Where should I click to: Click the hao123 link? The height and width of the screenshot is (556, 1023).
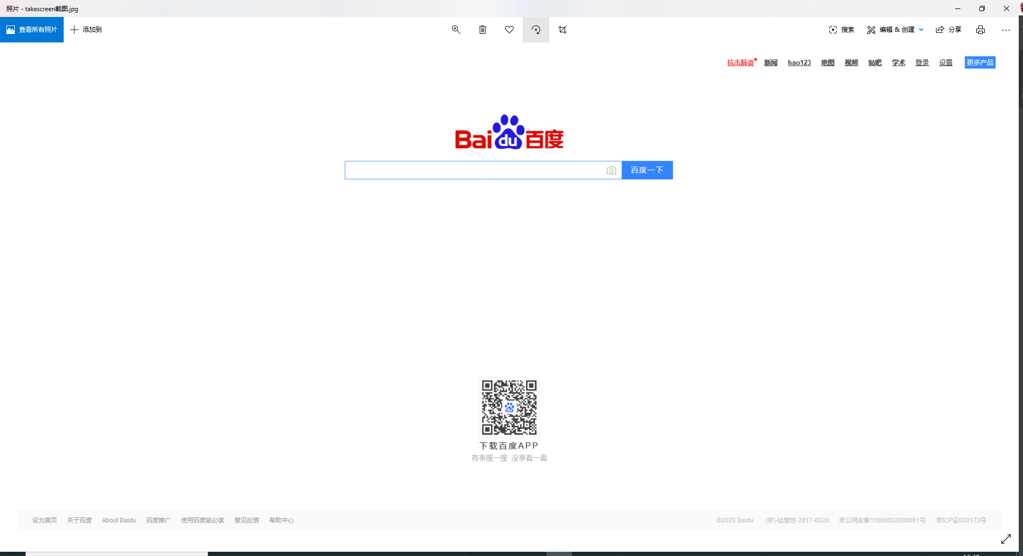tap(800, 63)
